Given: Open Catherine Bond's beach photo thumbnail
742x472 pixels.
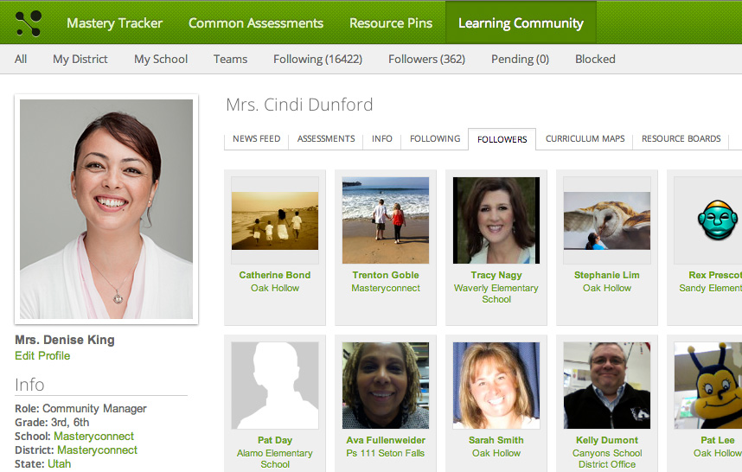Looking at the screenshot, I should (x=275, y=220).
